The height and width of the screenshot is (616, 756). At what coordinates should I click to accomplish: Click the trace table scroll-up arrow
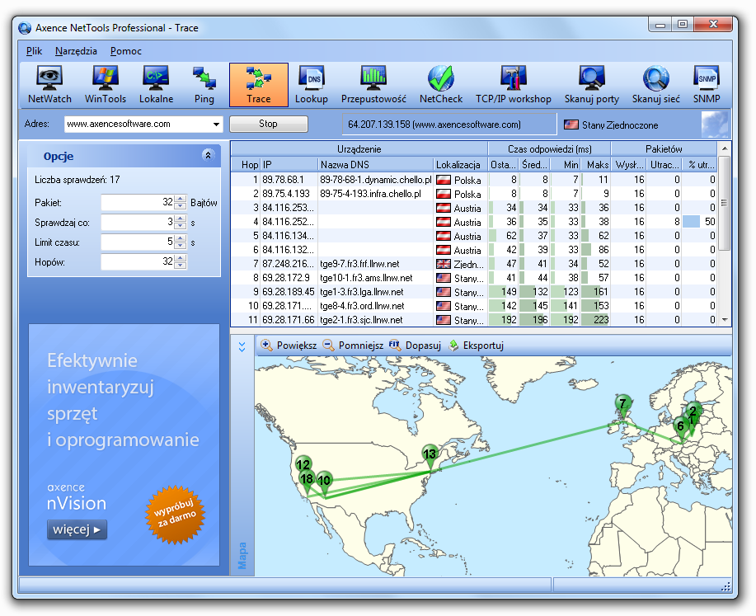(x=725, y=148)
